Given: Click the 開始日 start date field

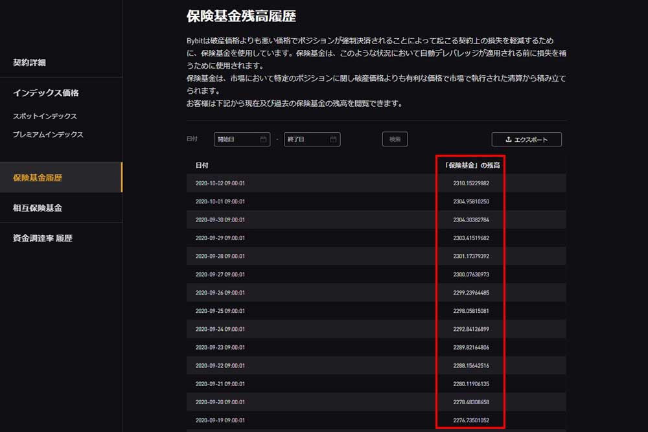Looking at the screenshot, I should point(242,139).
